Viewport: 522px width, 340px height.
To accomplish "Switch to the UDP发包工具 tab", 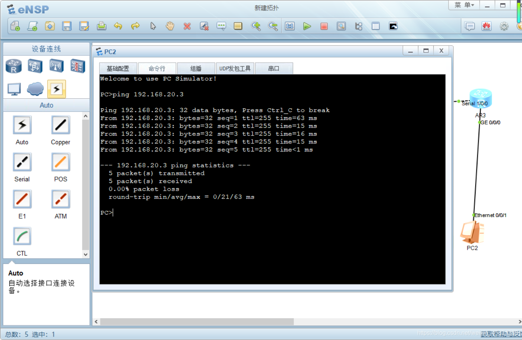I will (x=235, y=68).
